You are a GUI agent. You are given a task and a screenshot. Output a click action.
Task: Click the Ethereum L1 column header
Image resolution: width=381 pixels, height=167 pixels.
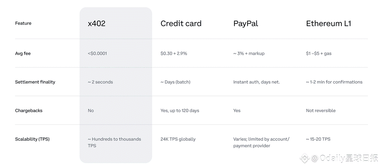329,23
